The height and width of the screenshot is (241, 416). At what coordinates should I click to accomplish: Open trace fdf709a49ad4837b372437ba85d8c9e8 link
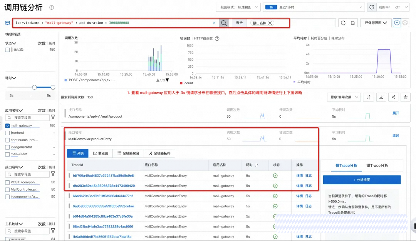pos(103,176)
